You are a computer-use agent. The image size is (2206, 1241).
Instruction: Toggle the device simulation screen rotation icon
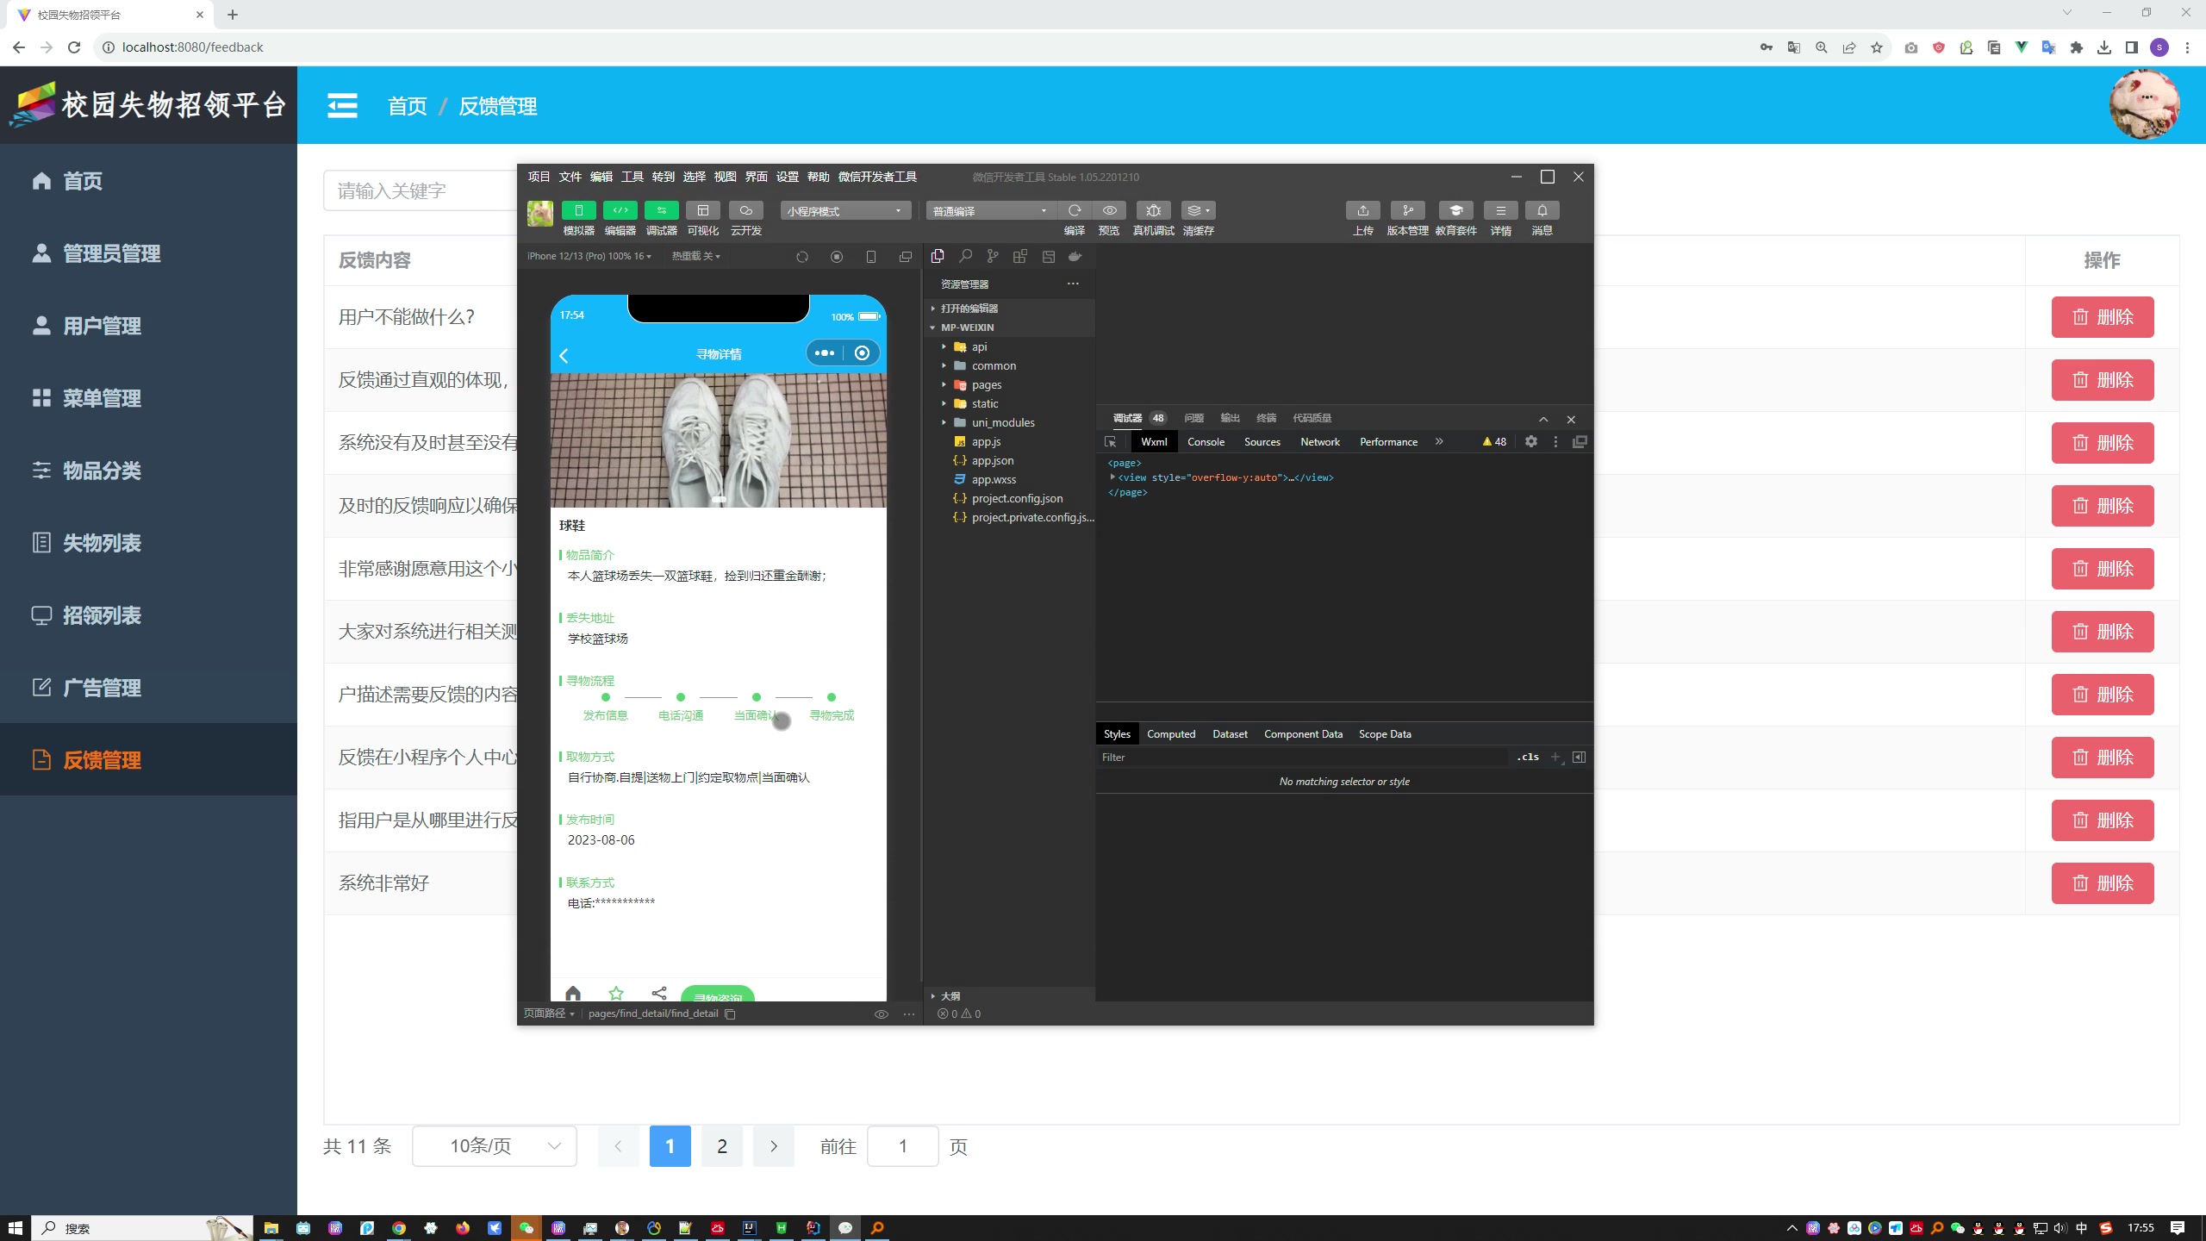[x=803, y=258]
